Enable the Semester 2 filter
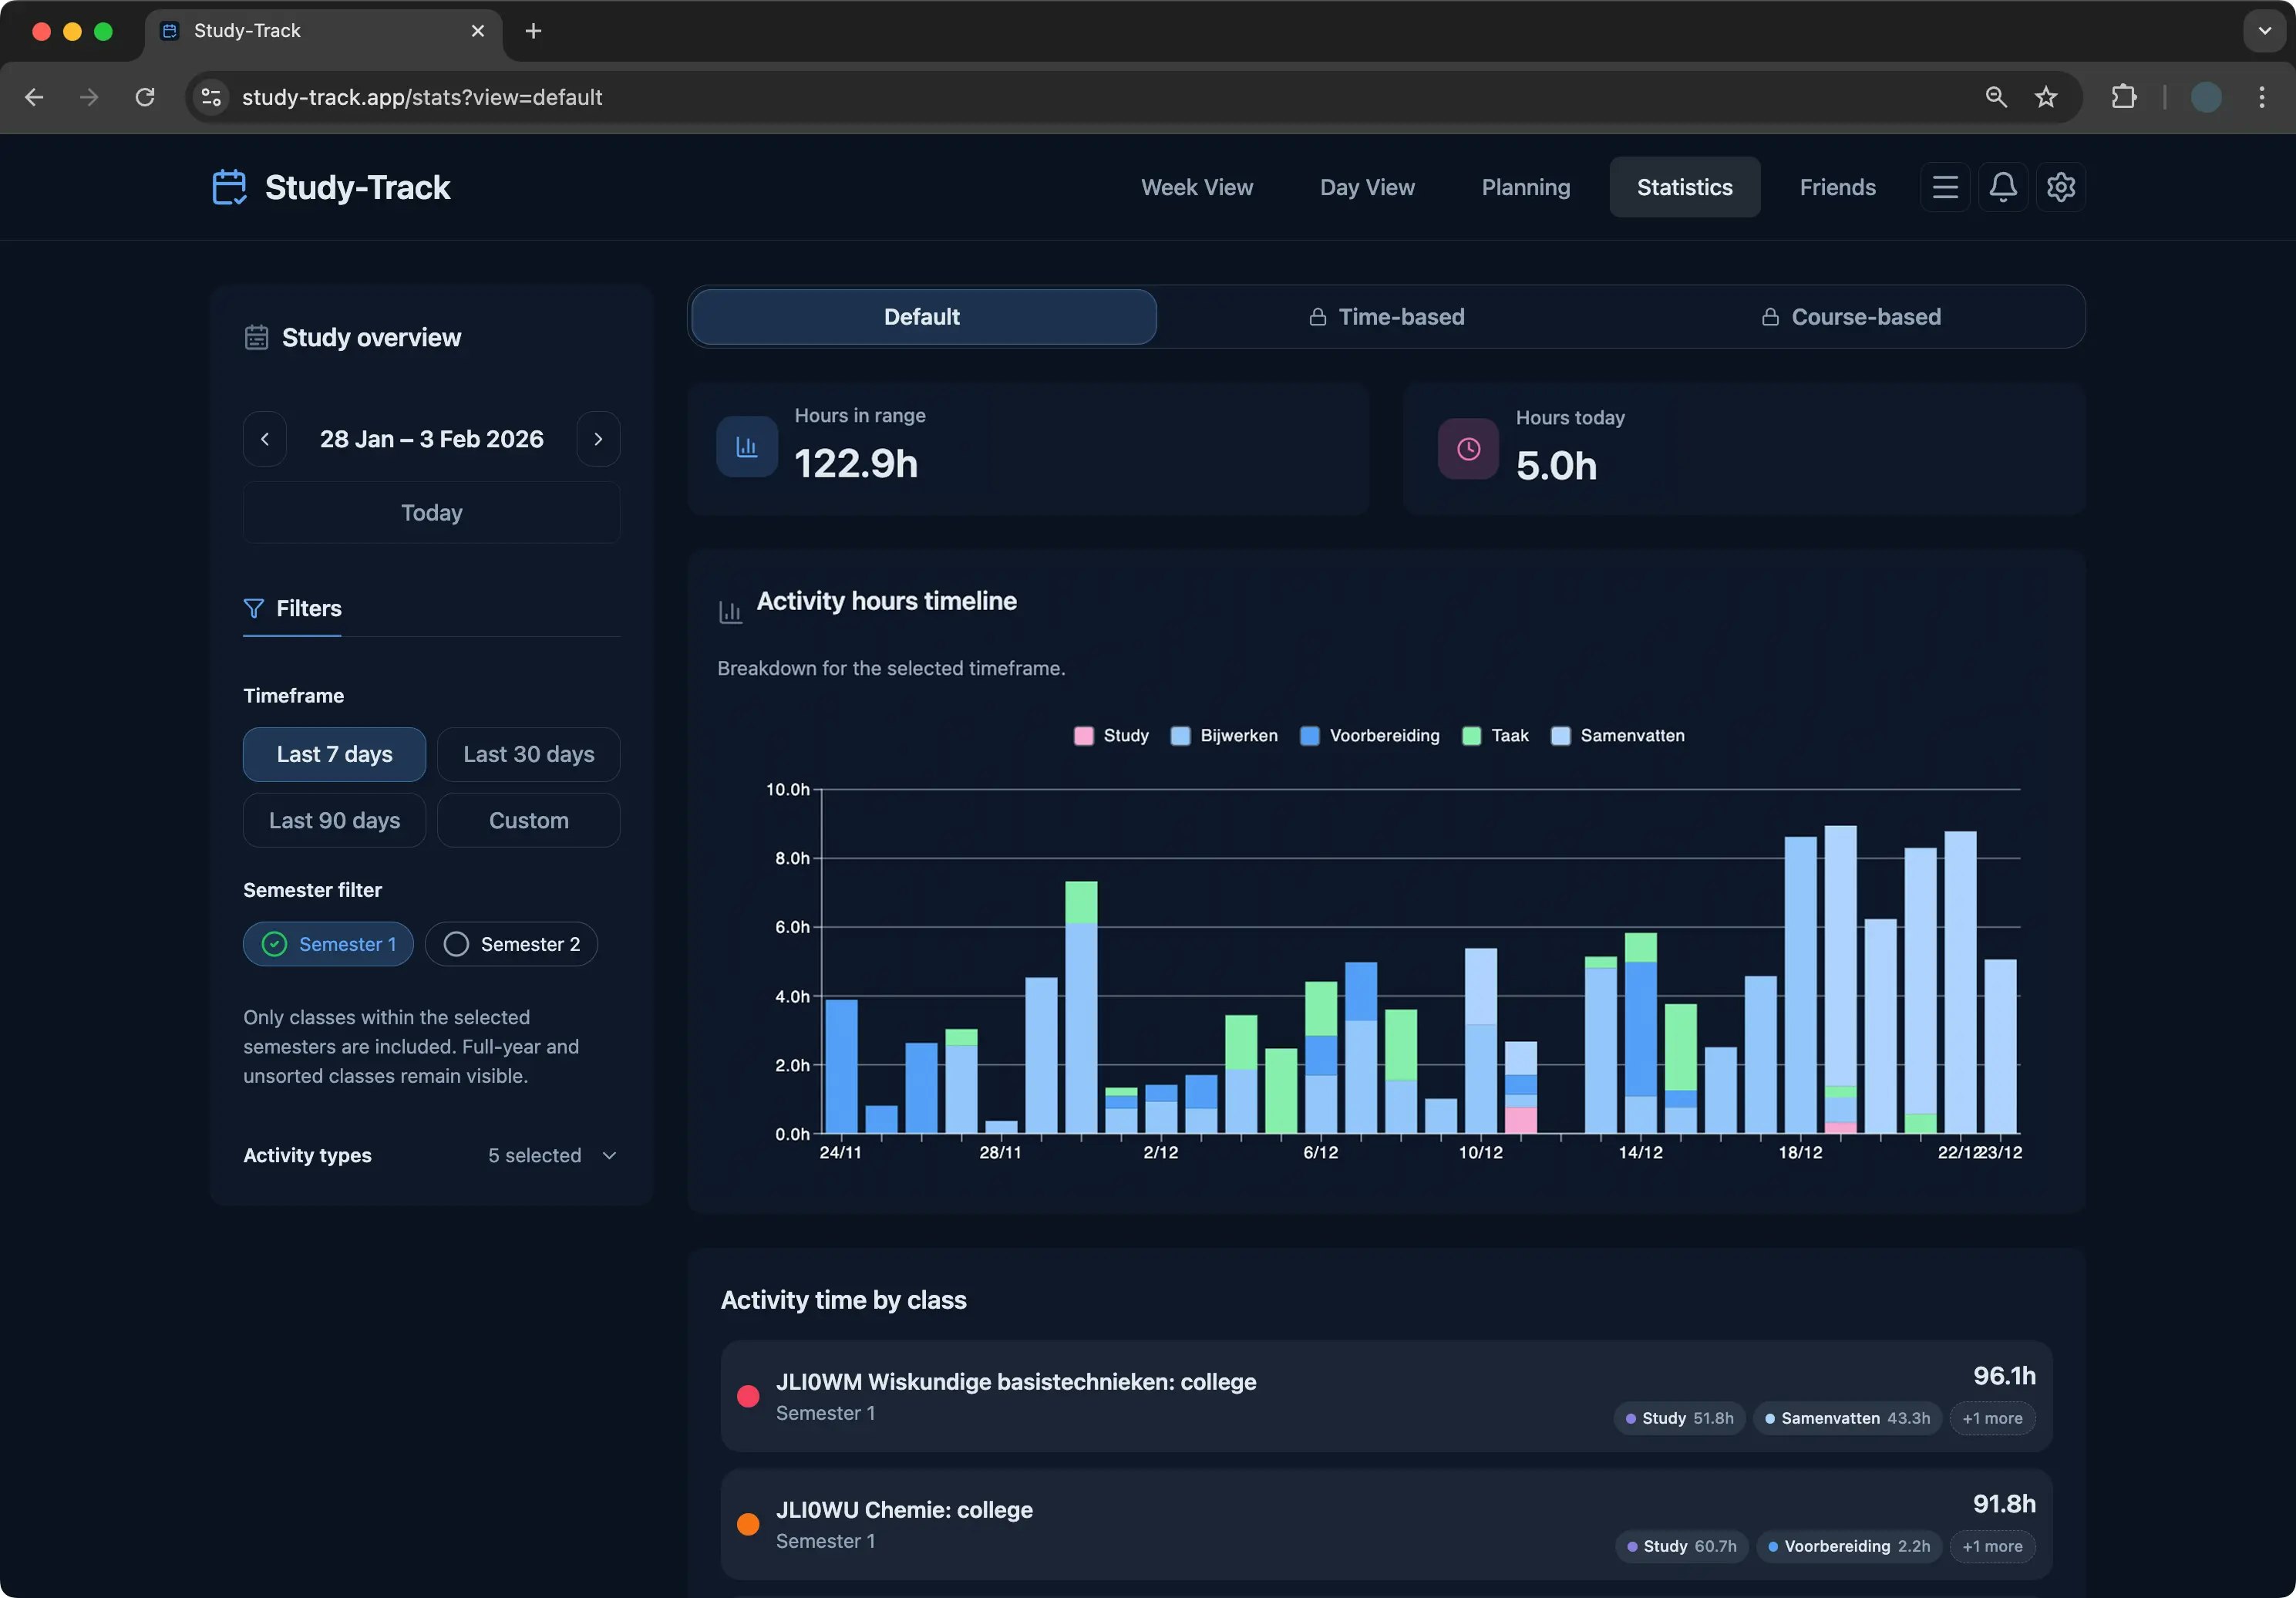This screenshot has width=2296, height=1598. 511,943
